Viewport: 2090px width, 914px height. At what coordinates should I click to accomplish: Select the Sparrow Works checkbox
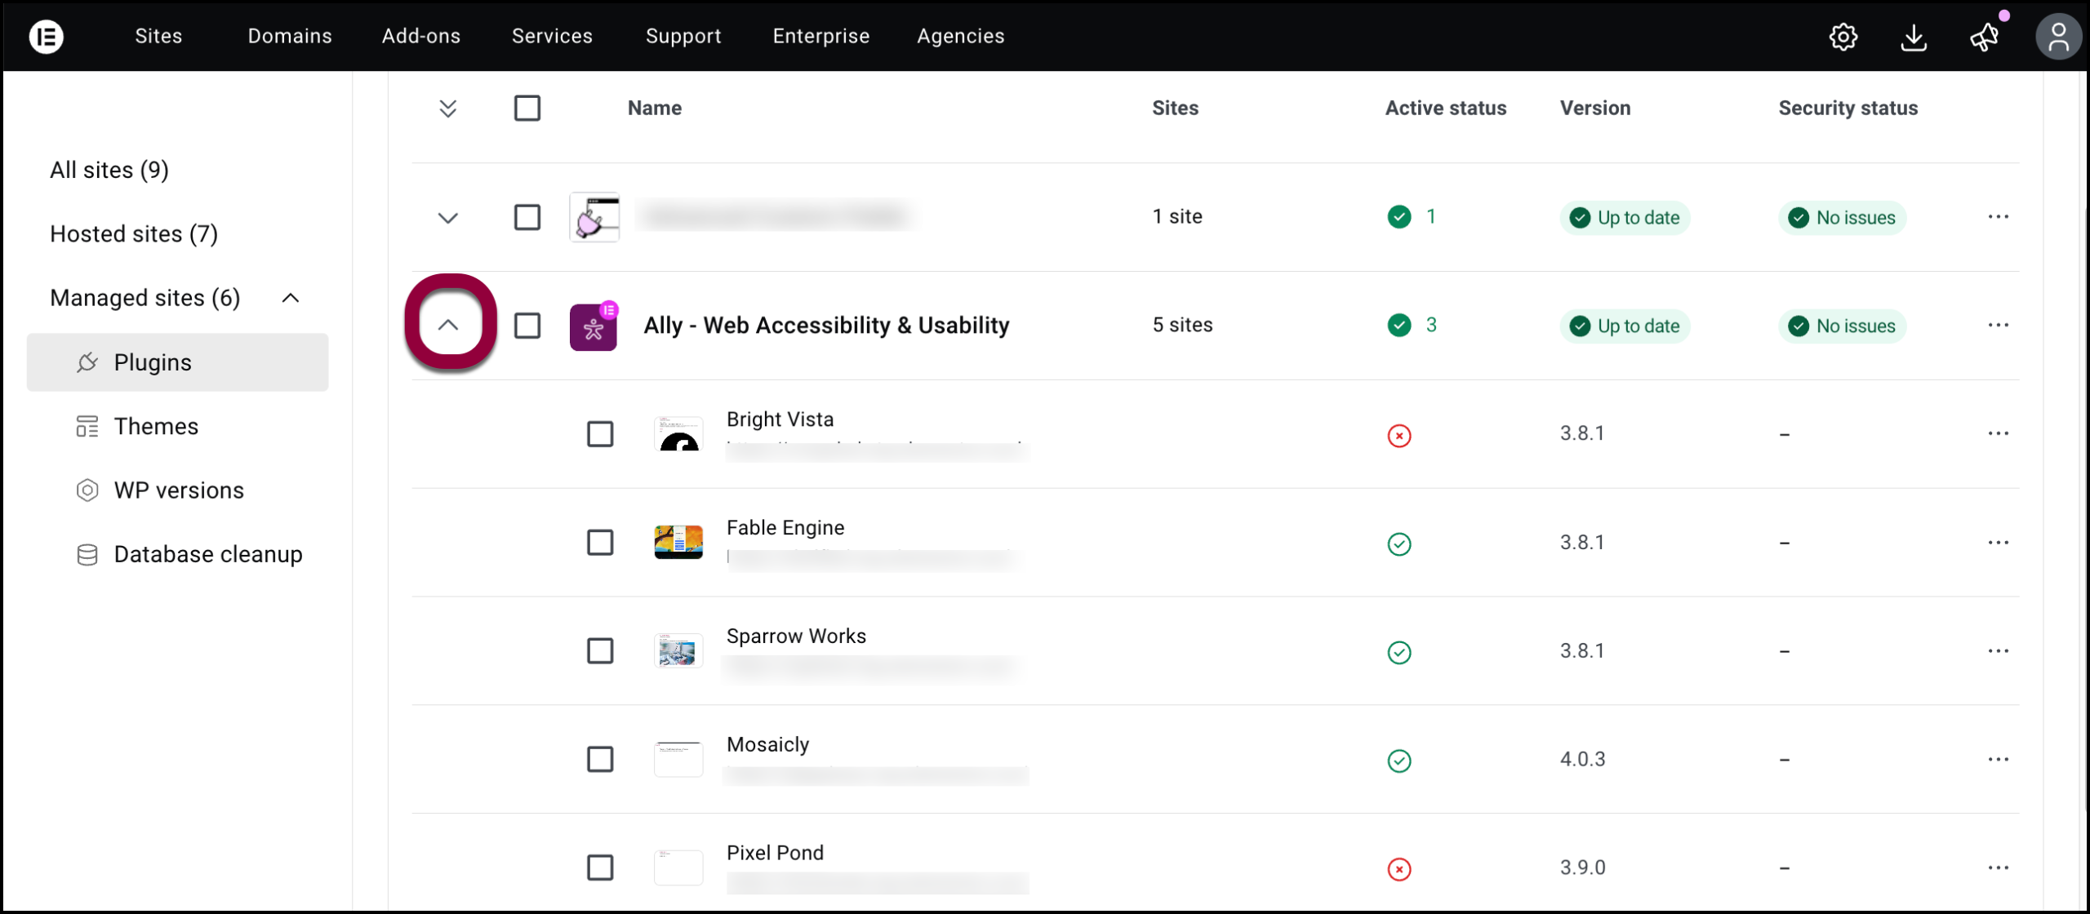tap(600, 650)
